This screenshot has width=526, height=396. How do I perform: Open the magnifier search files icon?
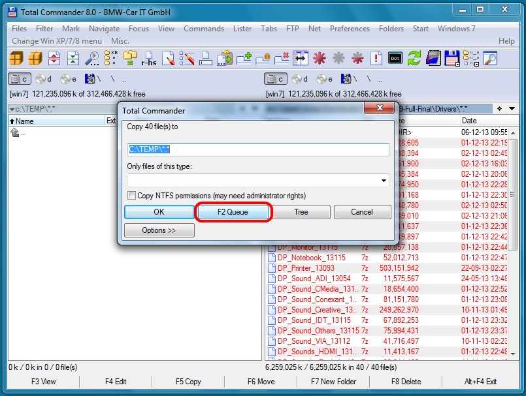(x=91, y=58)
